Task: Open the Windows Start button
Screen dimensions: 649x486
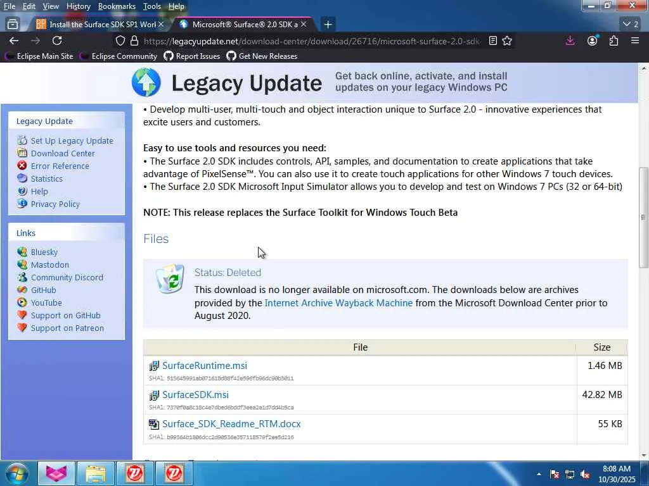Action: coord(16,473)
